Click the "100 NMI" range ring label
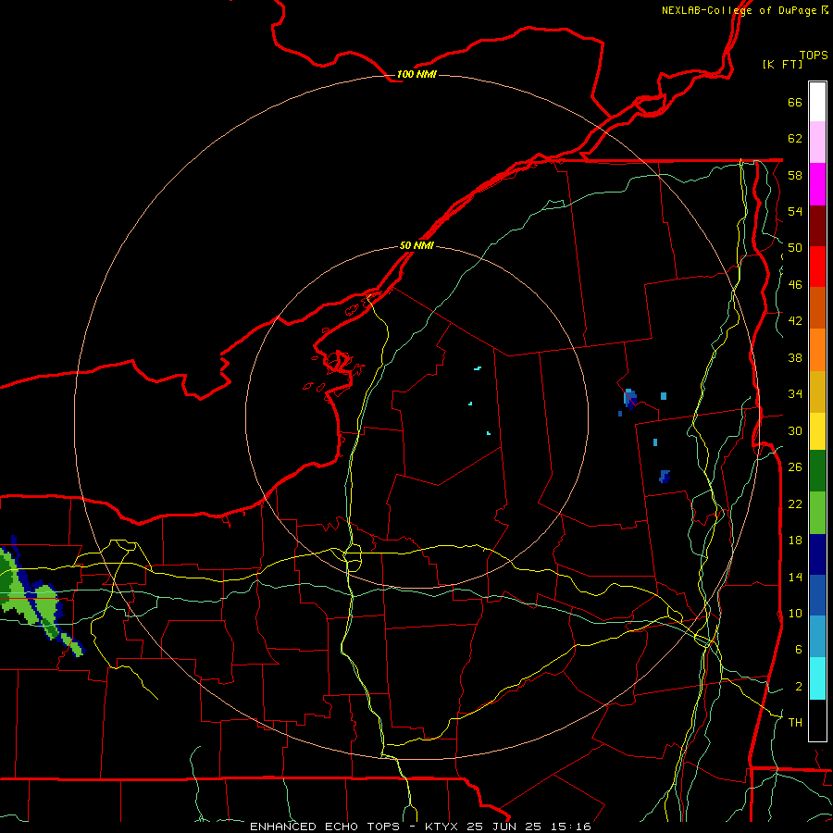 (x=416, y=74)
